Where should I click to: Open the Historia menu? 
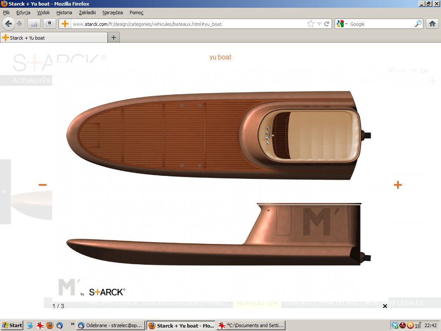[64, 12]
